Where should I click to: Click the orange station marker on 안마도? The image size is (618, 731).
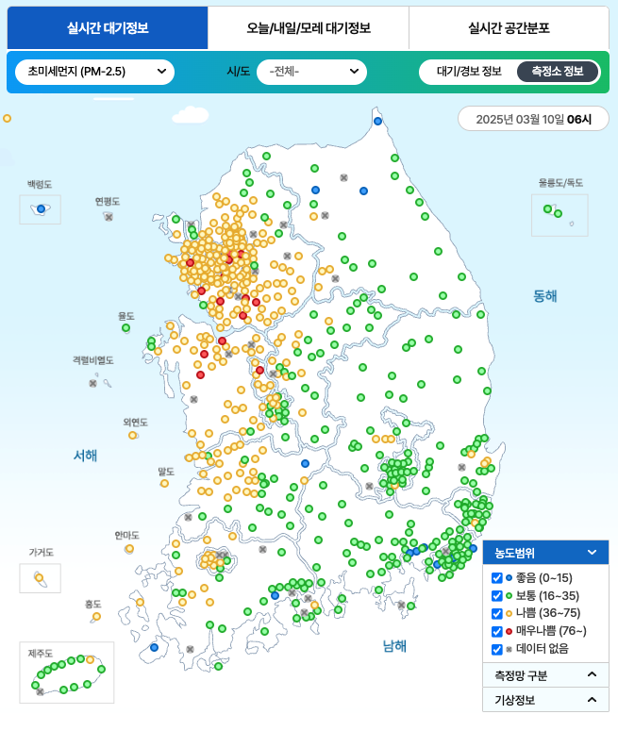point(129,549)
